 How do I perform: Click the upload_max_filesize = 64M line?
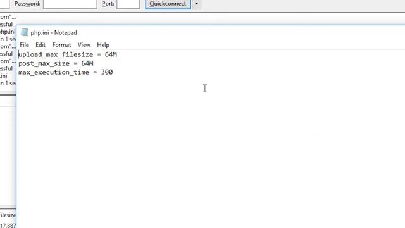click(68, 54)
